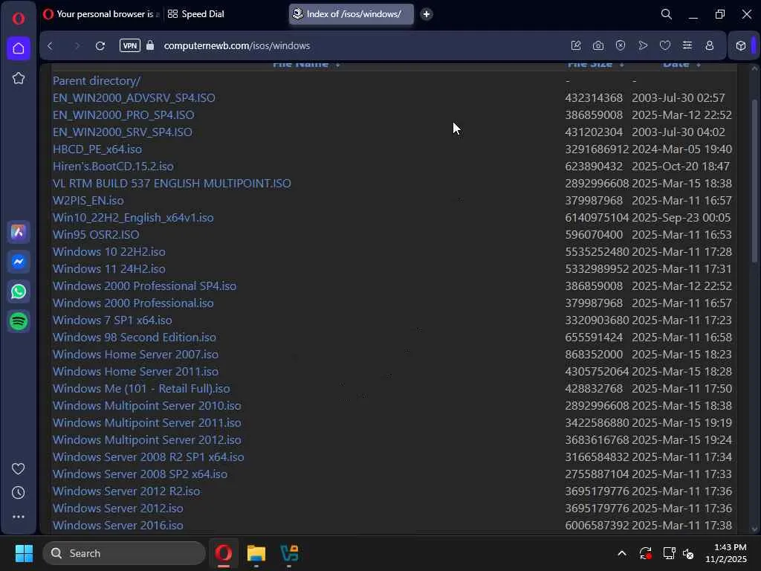Open History clock icon in sidebar

pyautogui.click(x=19, y=493)
